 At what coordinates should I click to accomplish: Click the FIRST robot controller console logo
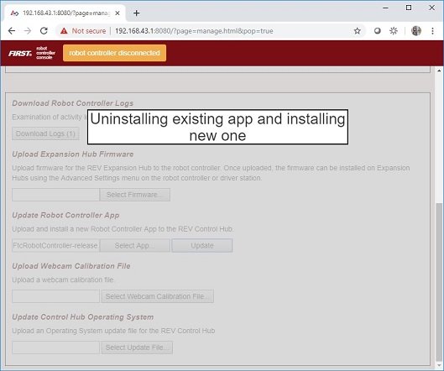32,53
